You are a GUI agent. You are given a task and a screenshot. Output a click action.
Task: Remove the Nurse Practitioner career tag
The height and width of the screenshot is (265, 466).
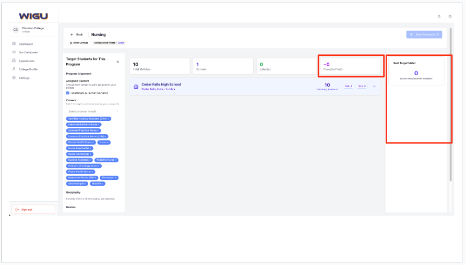click(x=90, y=154)
